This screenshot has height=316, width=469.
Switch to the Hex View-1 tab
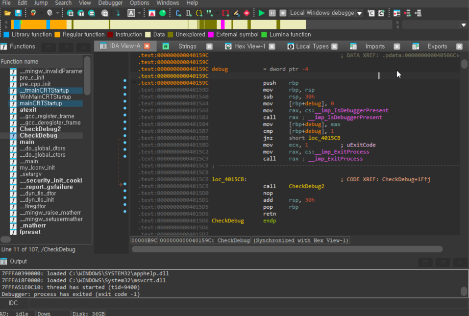pos(250,47)
